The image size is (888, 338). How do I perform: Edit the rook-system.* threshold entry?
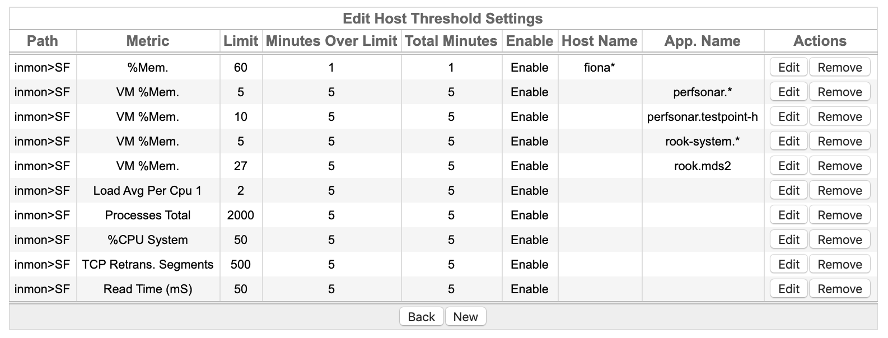(x=788, y=141)
